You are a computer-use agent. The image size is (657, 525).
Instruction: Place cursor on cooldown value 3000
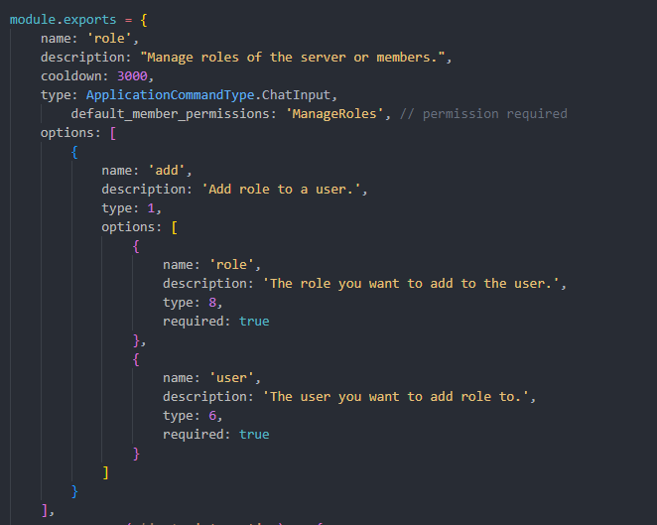135,75
